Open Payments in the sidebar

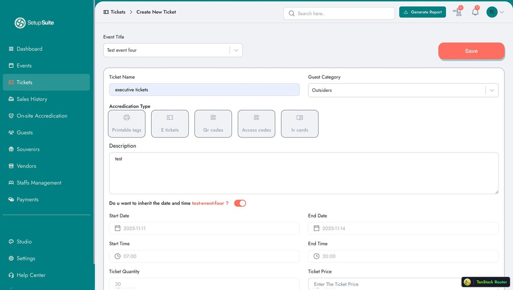pyautogui.click(x=46, y=199)
